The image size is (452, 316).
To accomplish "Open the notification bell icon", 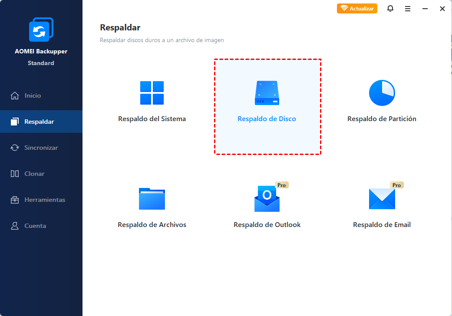I will pos(390,9).
